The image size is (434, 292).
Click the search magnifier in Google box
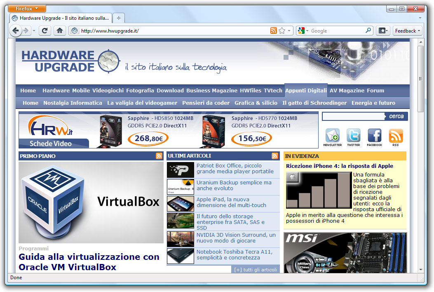368,31
